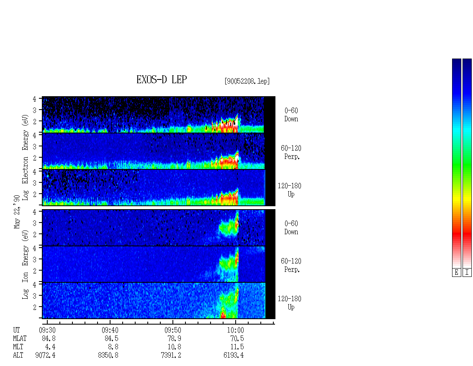Select the 10:00 UT time label
This screenshot has width=473, height=366.
[236, 330]
